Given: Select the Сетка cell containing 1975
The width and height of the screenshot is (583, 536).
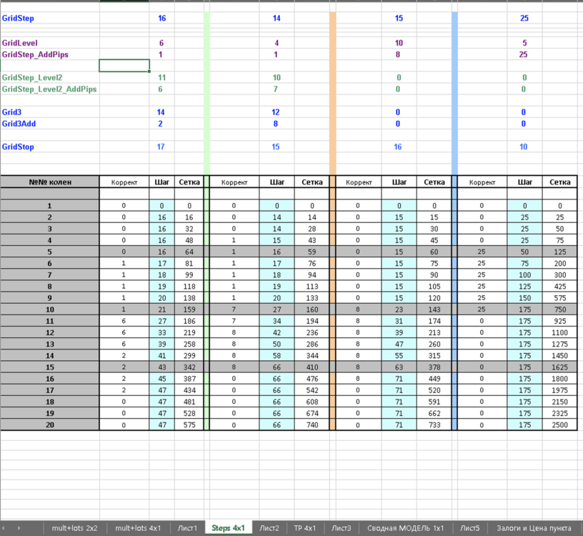Looking at the screenshot, I should 559,390.
